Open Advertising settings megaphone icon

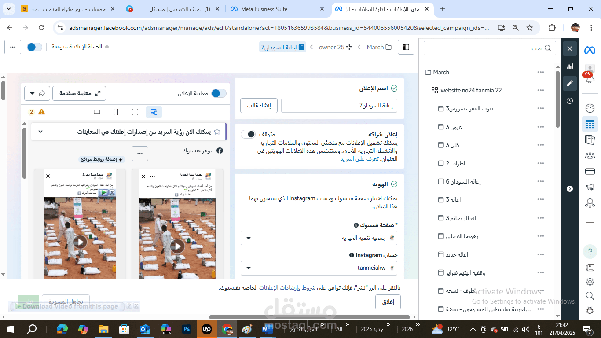click(590, 187)
